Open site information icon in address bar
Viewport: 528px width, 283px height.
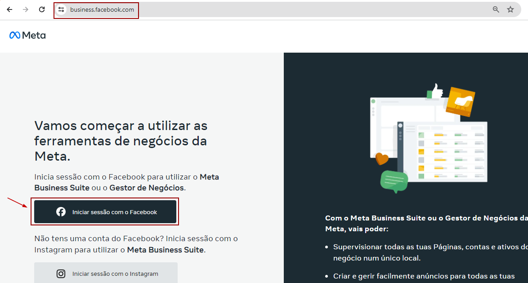coord(61,9)
